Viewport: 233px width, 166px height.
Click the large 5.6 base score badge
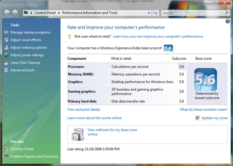pos(206,80)
